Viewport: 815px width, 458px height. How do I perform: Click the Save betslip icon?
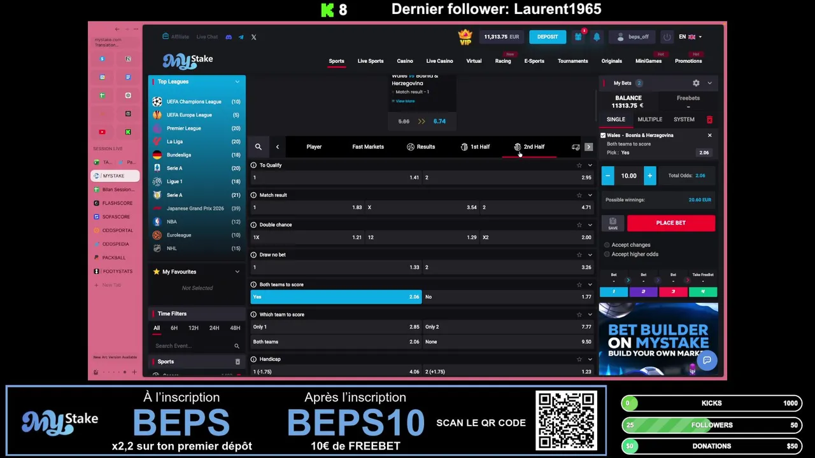(613, 223)
